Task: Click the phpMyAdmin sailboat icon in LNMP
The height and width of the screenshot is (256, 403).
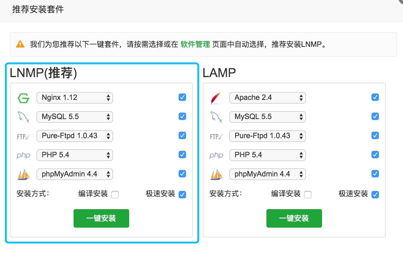Action: pyautogui.click(x=23, y=174)
